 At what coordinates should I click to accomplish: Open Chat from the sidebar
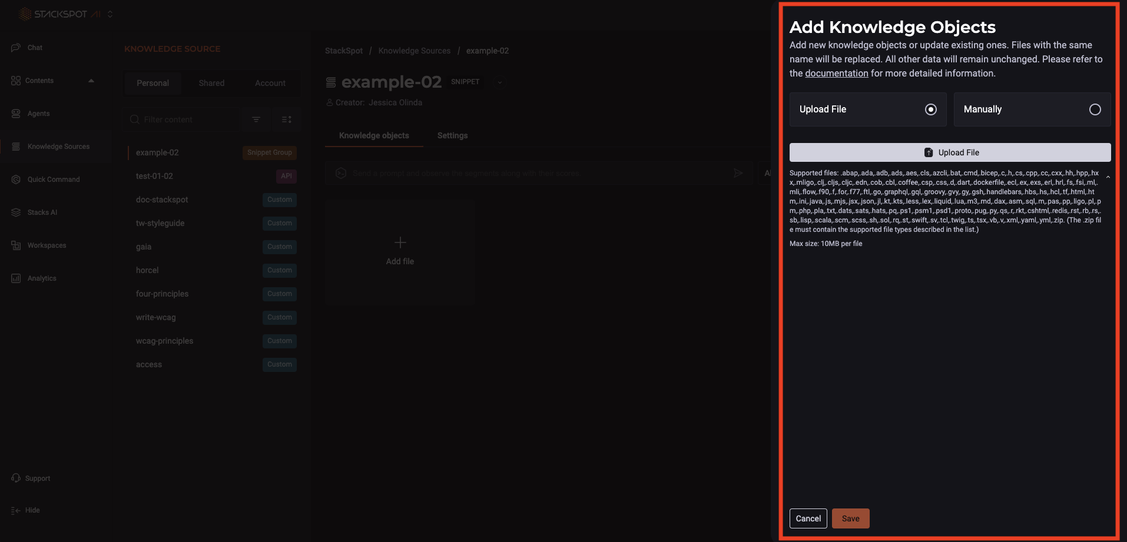click(35, 48)
